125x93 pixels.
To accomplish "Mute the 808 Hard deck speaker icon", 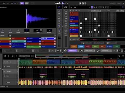I will [x=70, y=40].
